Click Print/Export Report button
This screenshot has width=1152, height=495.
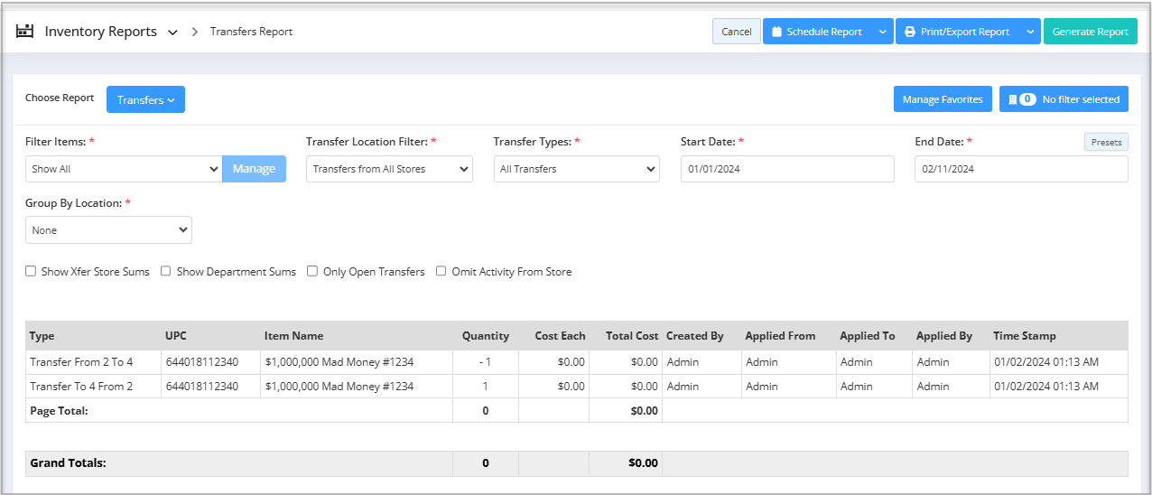(956, 32)
